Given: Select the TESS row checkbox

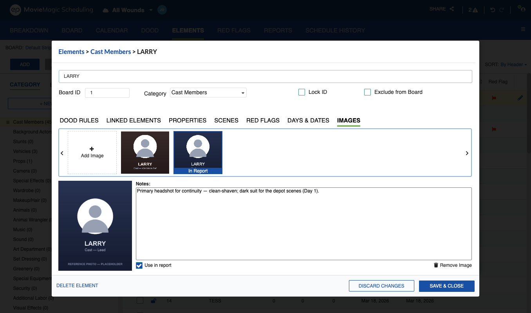Looking at the screenshot, I should tap(140, 300).
